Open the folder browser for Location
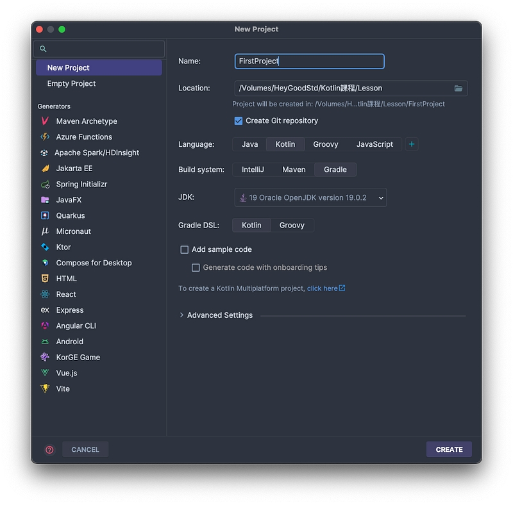Screen dimensions: 513x505 458,88
